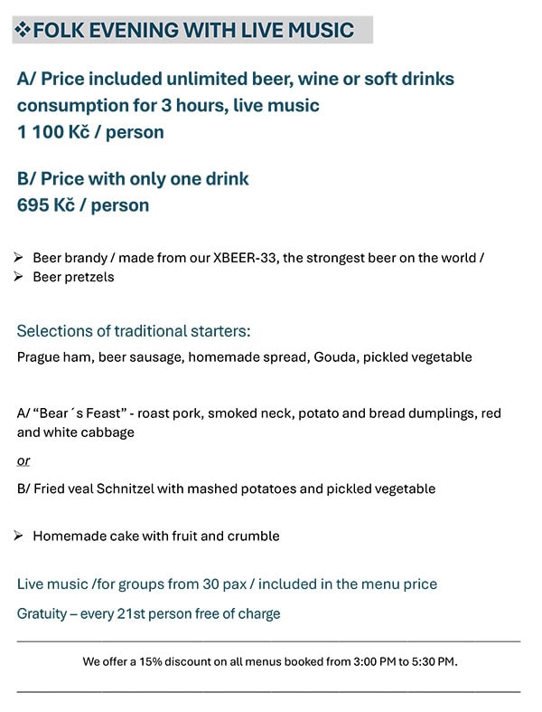Click the Live music for groups line
542x712 pixels.
[227, 584]
